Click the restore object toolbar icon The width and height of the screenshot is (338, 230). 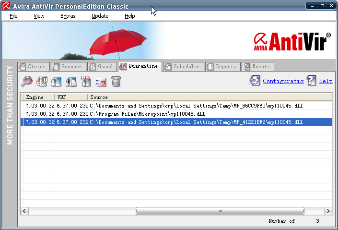pos(57,82)
